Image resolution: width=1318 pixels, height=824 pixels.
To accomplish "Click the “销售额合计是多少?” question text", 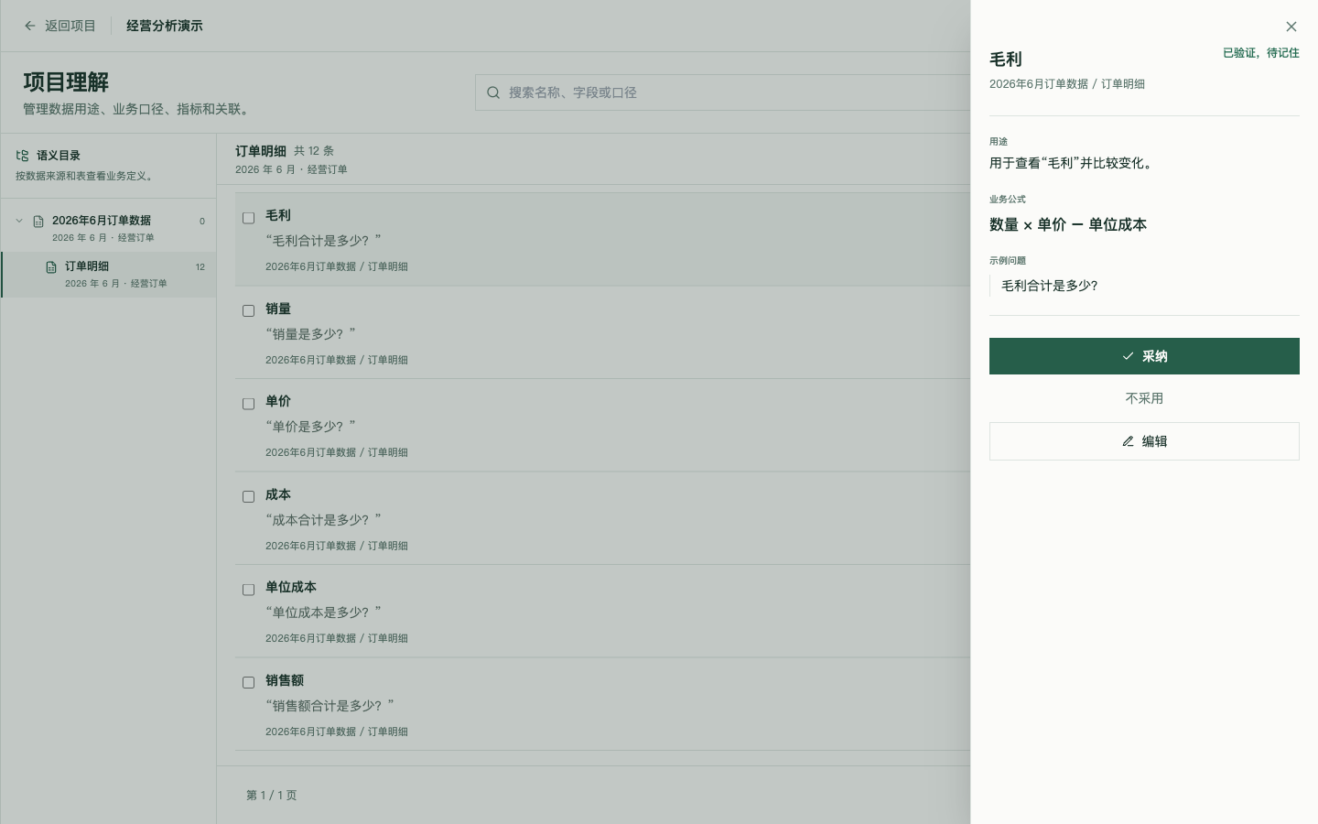I will (x=329, y=706).
